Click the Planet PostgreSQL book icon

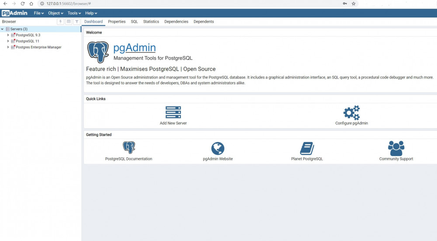click(x=307, y=148)
